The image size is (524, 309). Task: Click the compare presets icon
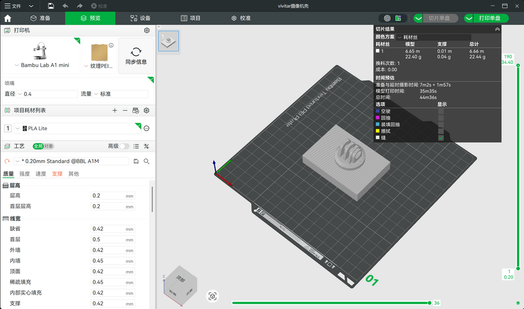tap(146, 146)
